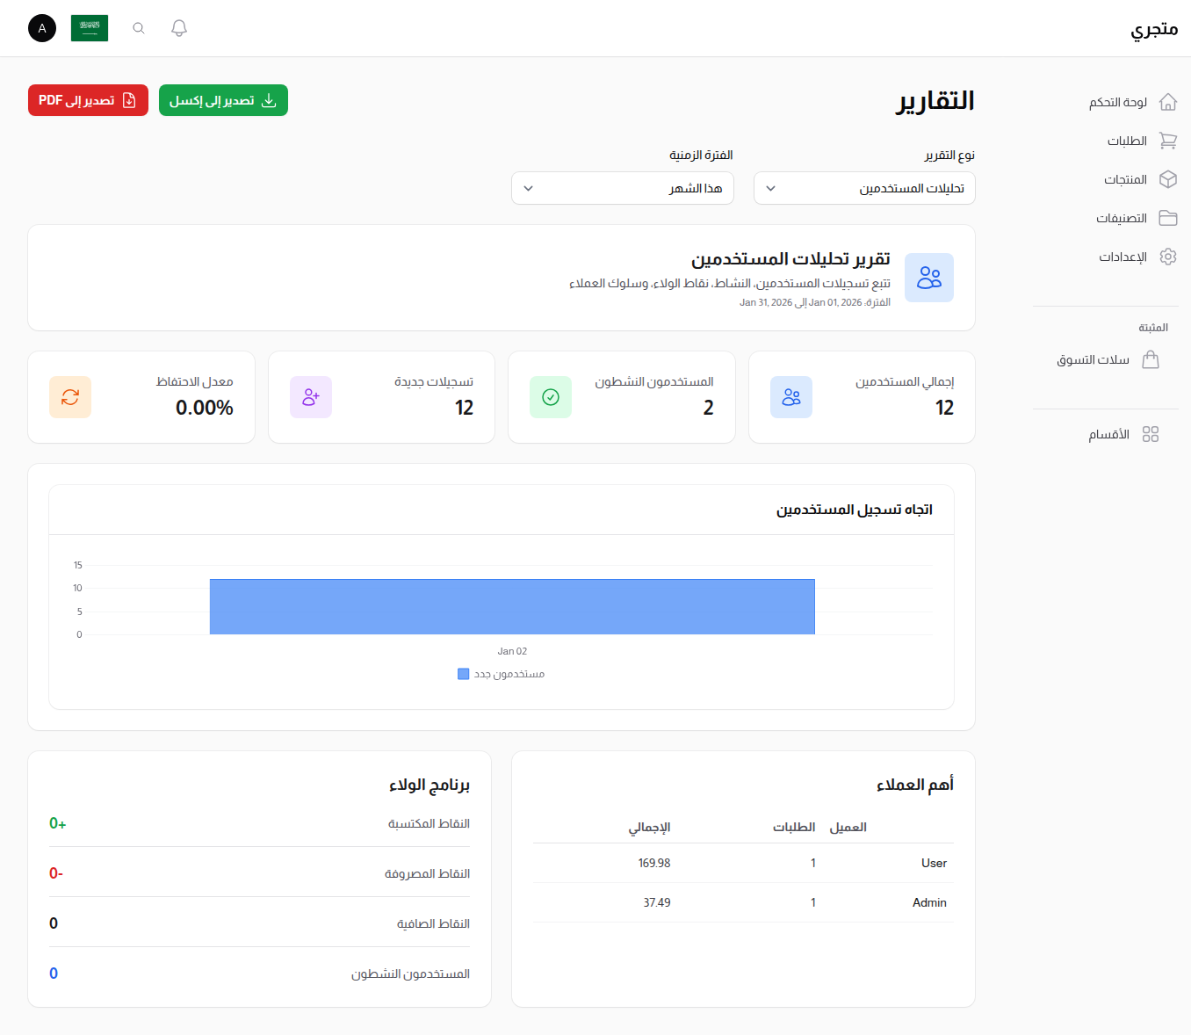Open search with the magnifier icon
Image resolution: width=1191 pixels, height=1035 pixels.
pyautogui.click(x=138, y=27)
